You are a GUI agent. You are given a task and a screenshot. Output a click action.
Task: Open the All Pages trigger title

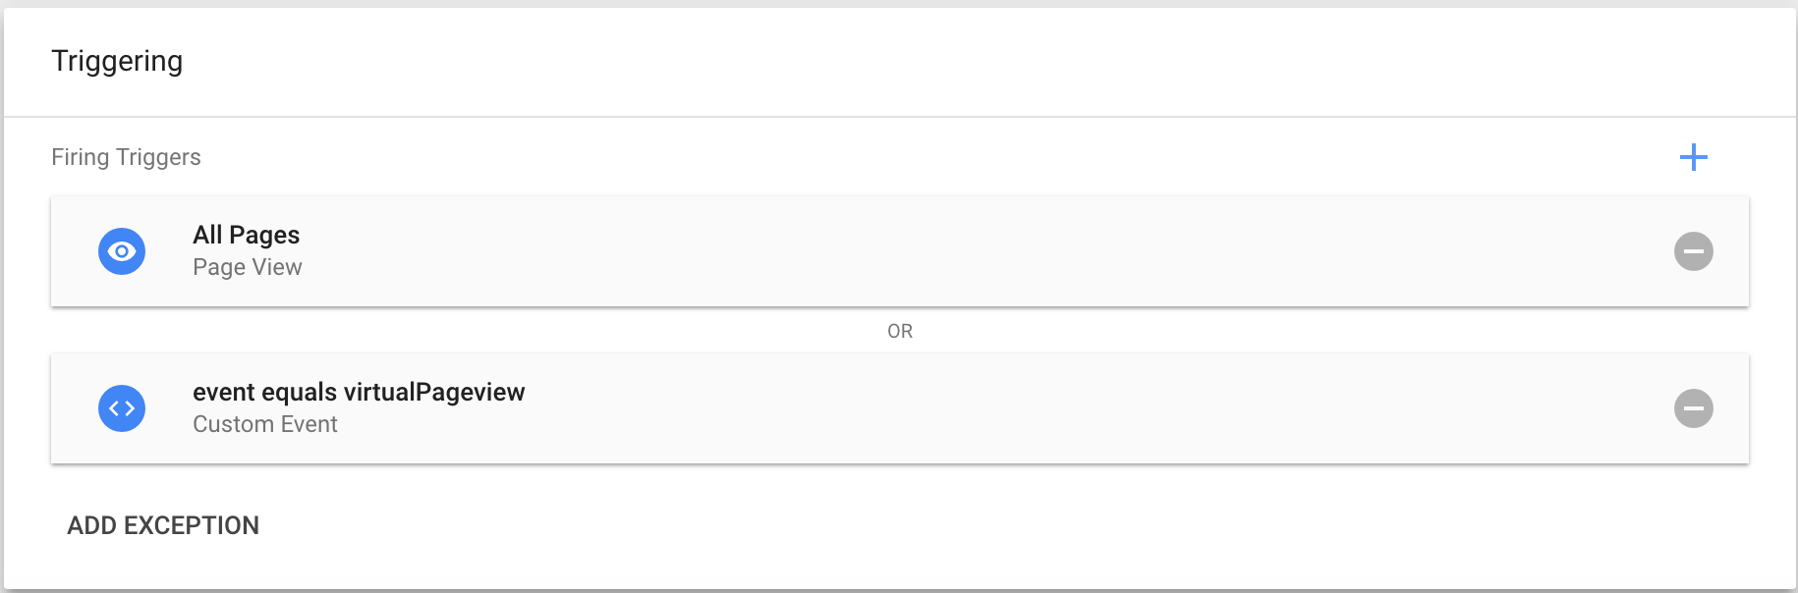click(x=246, y=235)
